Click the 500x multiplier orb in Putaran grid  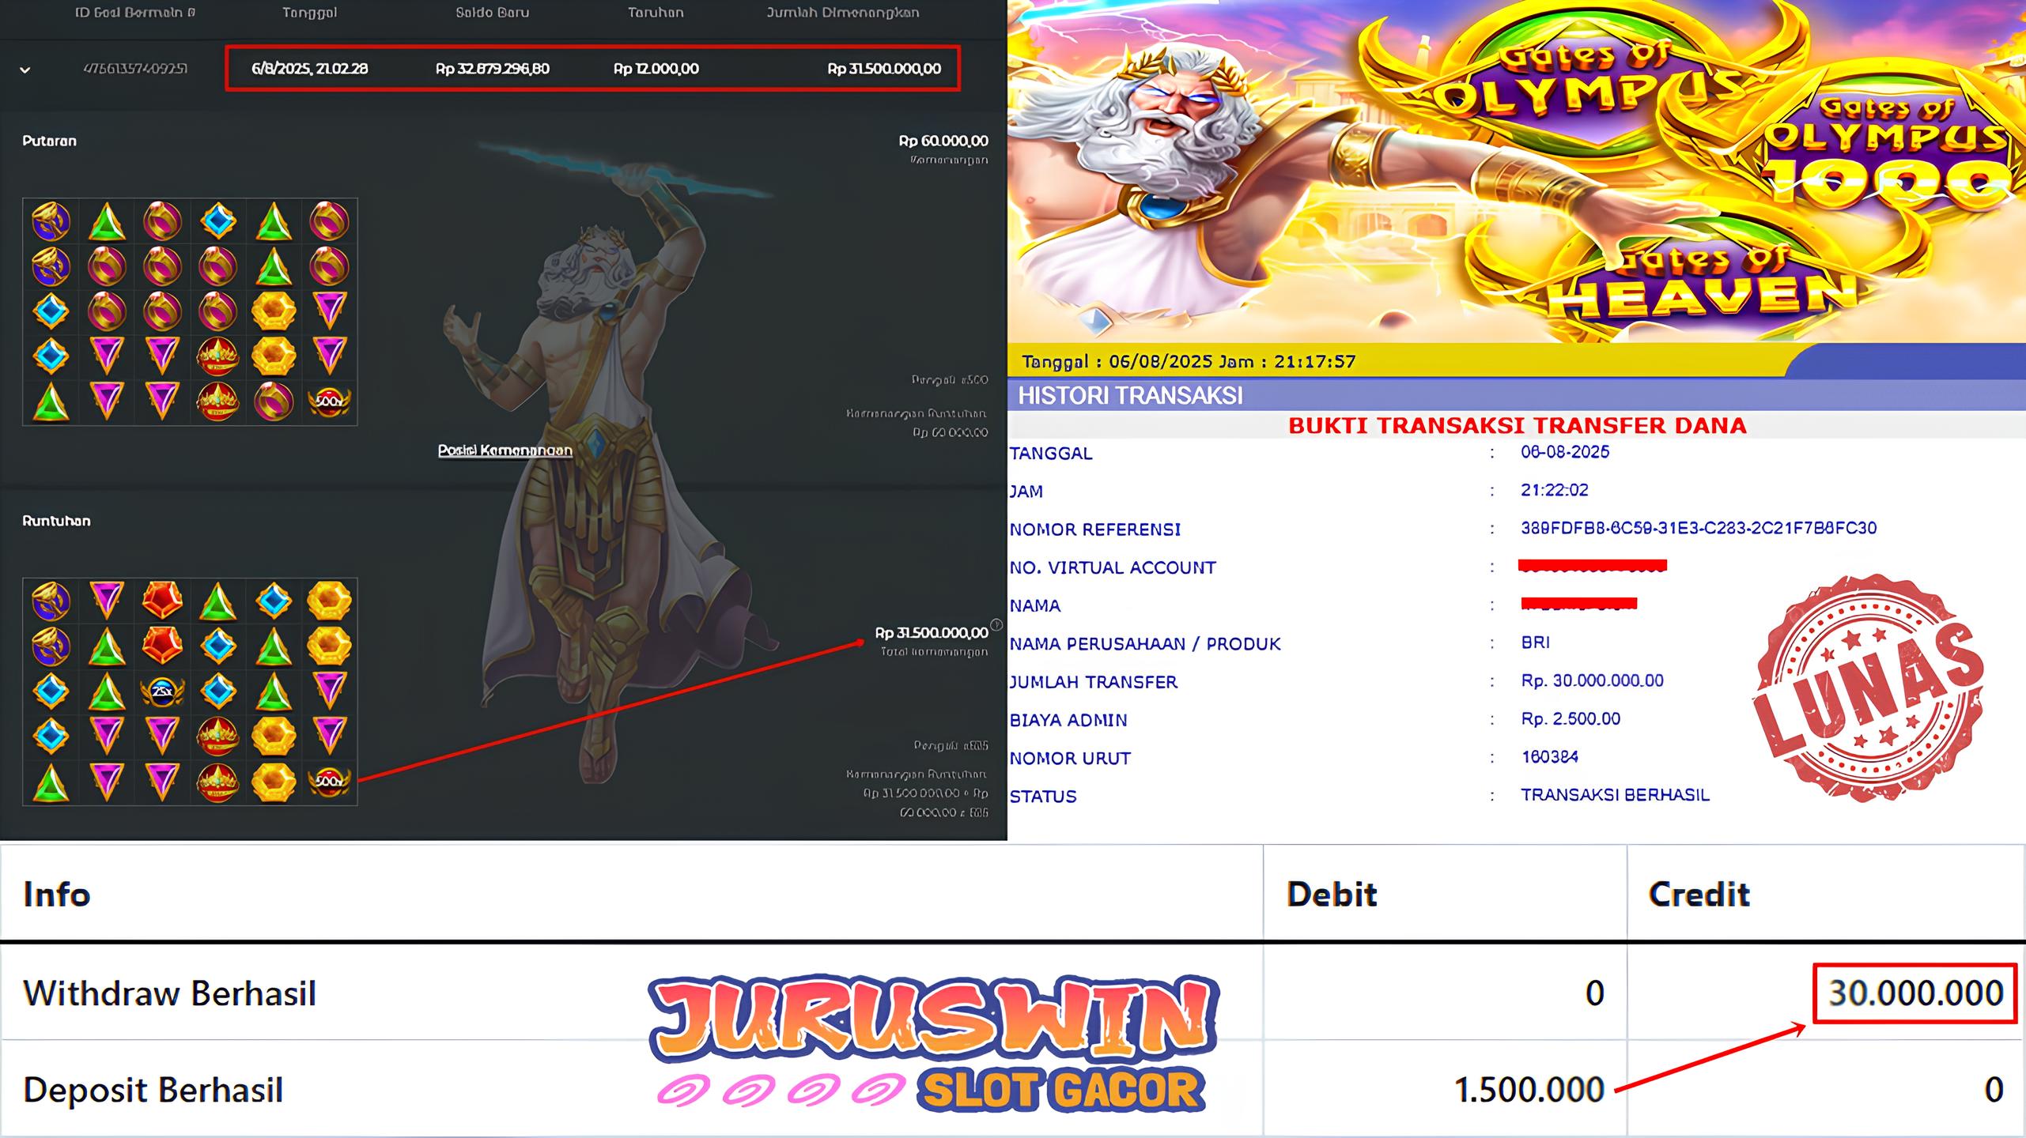point(329,401)
